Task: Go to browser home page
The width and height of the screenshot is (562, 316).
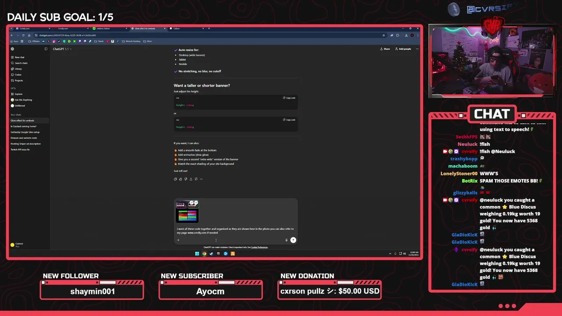Action: pyautogui.click(x=29, y=35)
